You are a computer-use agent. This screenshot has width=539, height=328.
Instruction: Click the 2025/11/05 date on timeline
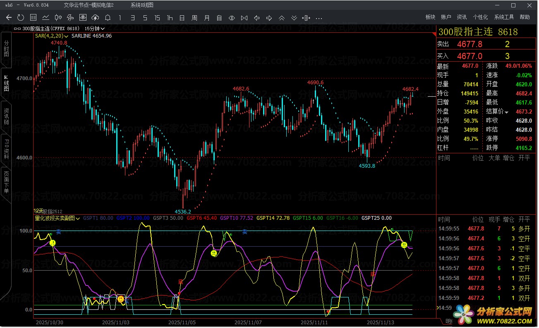pyautogui.click(x=182, y=322)
